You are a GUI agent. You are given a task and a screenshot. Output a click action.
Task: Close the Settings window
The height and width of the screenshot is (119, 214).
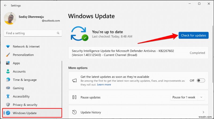click(x=209, y=4)
